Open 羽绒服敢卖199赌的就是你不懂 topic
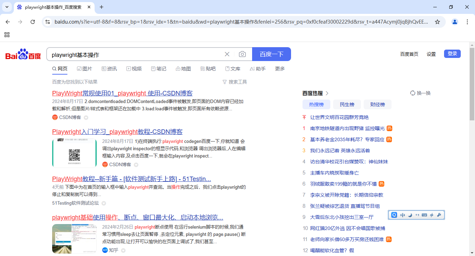Viewport: 475px width, 256px height. (344, 184)
